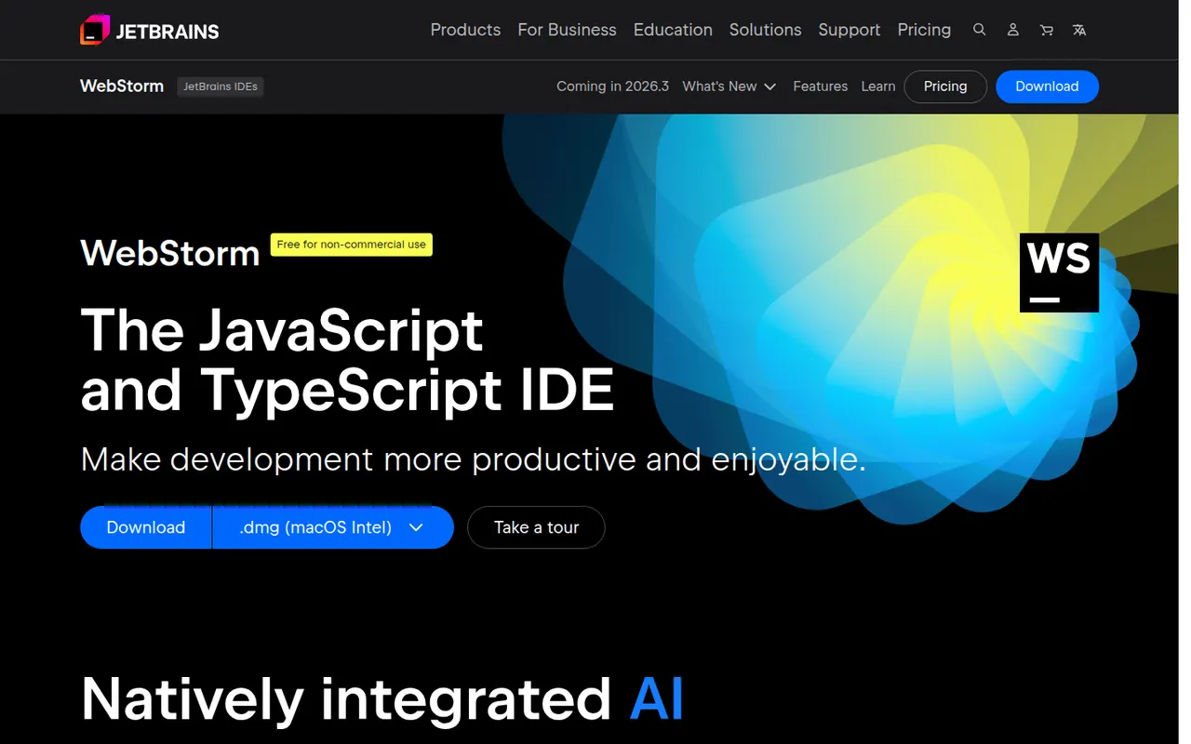Click the language selector icon
1191x744 pixels.
click(1079, 30)
